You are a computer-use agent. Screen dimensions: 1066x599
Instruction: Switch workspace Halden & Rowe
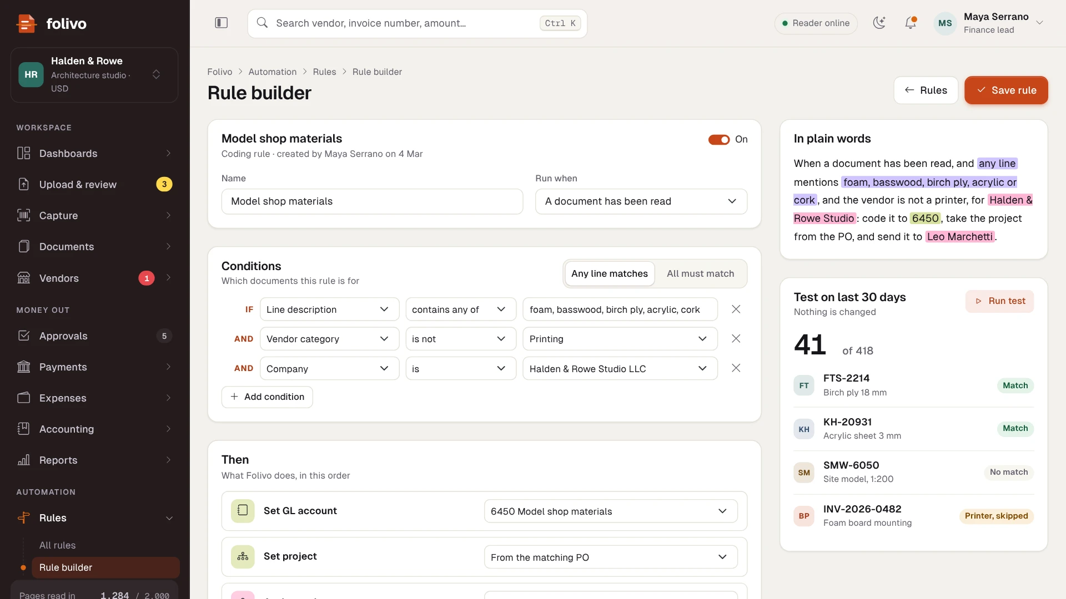(x=94, y=75)
